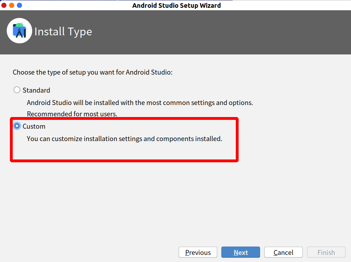
Task: Close the Setup Wizard with the red button
Action: coord(4,5)
